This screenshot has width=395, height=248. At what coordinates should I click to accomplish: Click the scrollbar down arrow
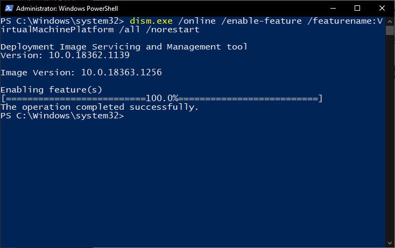coord(390,243)
